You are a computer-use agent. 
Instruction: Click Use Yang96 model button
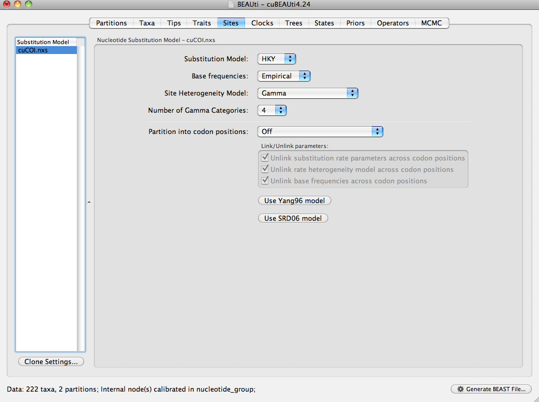click(294, 200)
